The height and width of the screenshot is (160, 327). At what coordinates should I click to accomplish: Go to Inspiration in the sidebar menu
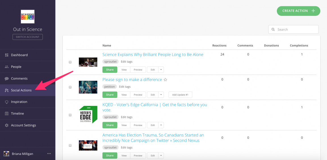pyautogui.click(x=19, y=102)
